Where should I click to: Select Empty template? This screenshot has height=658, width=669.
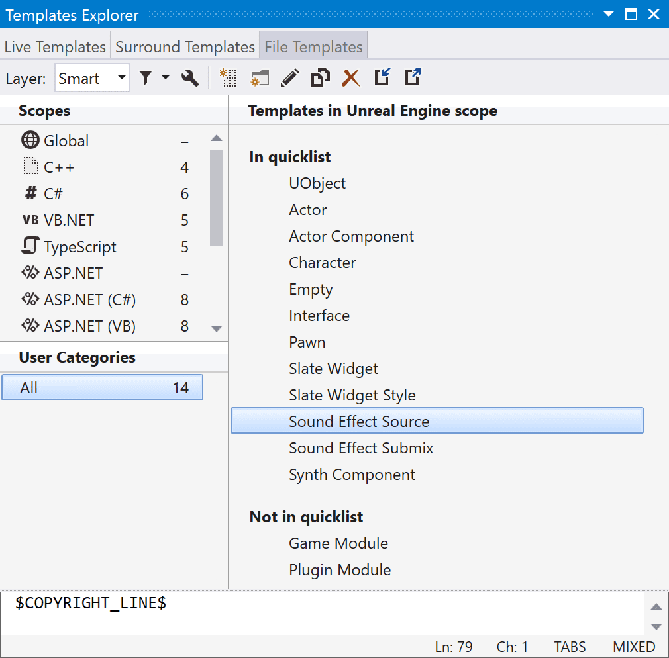[x=311, y=289]
